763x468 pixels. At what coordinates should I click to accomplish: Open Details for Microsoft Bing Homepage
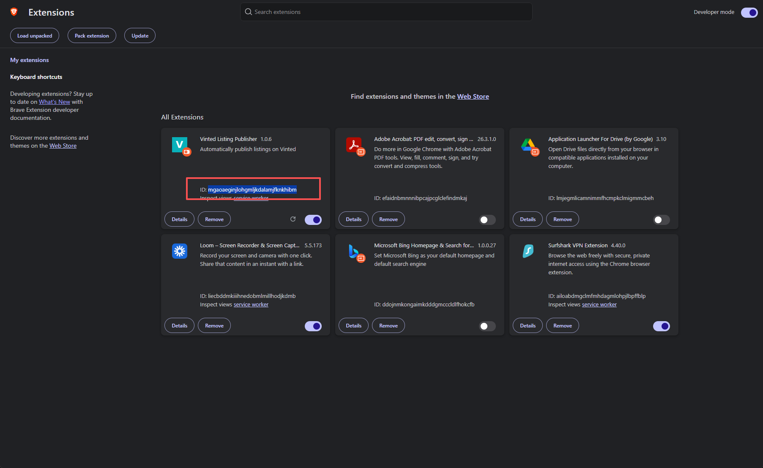[x=353, y=325]
